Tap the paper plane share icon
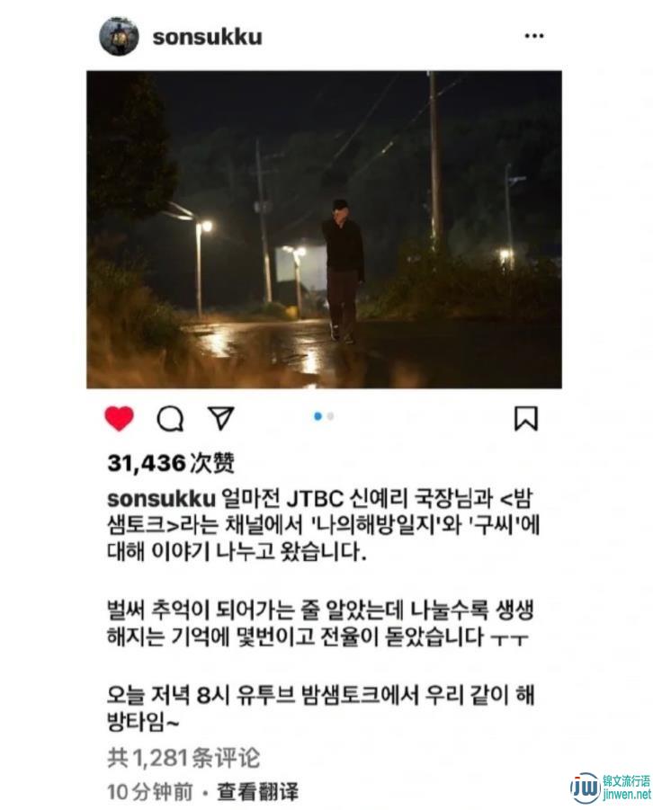The height and width of the screenshot is (810, 653). pos(221,418)
